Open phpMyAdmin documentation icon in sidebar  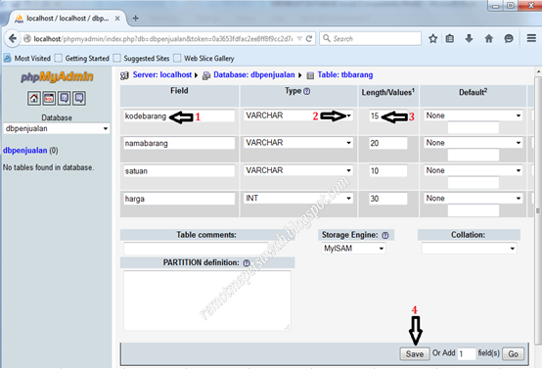click(x=64, y=99)
